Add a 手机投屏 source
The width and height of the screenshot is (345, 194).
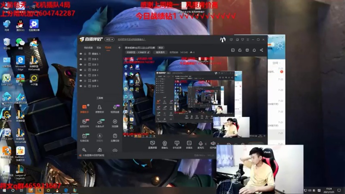tap(177, 145)
